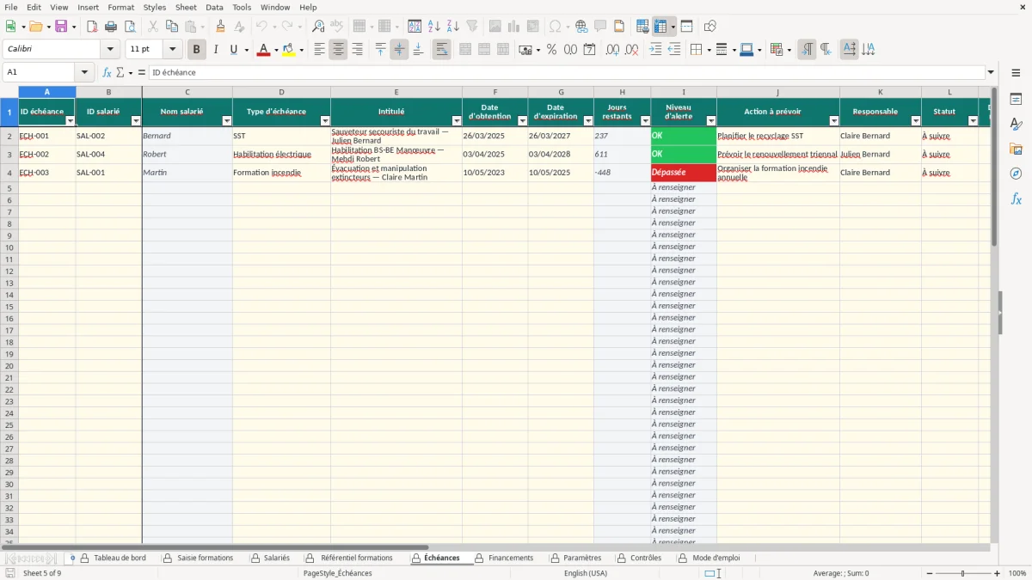Open the Underline style dropdown arrow

(246, 50)
